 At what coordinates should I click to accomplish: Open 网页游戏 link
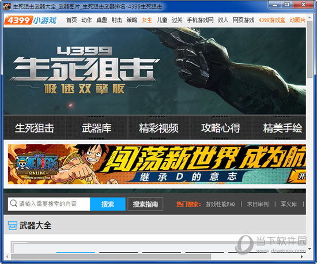[x=243, y=20]
